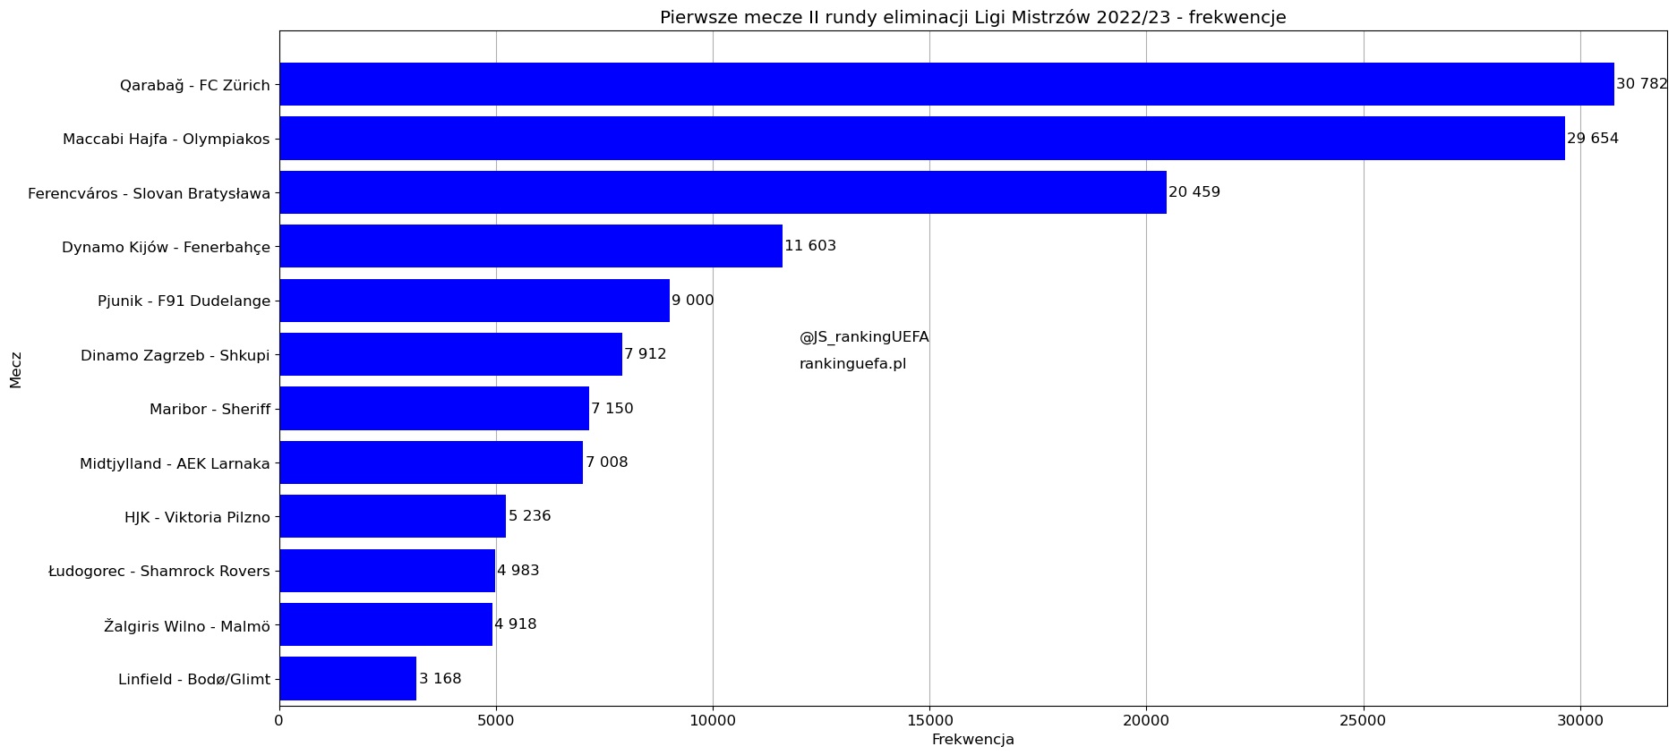Image resolution: width=1677 pixels, height=755 pixels.
Task: Click the chart title about Ligi Mistrzów frekwencje
Action: pos(972,18)
